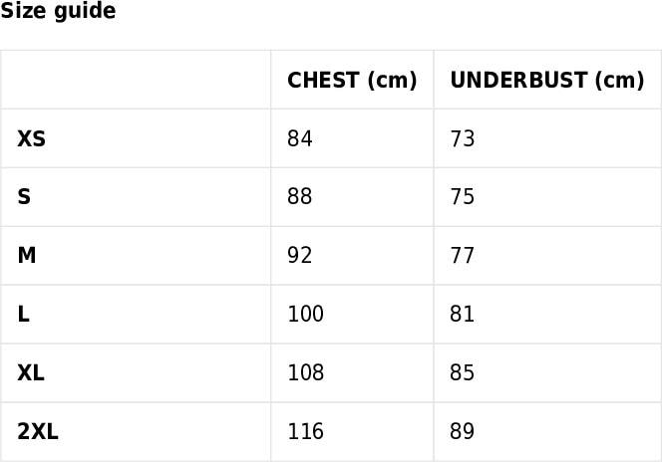662x462 pixels.
Task: Select underbust value 81 for L
Action: tap(463, 314)
